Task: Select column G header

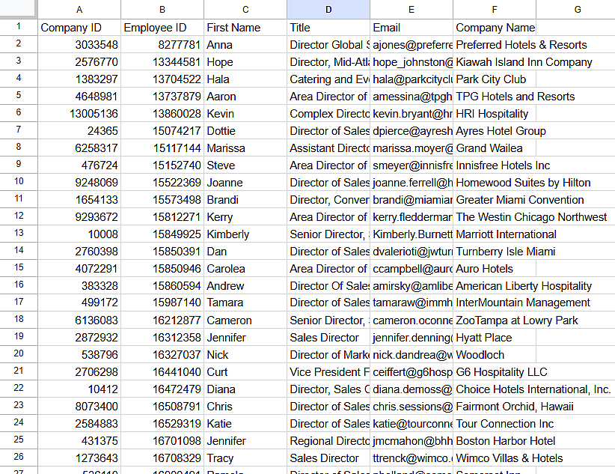Action: [577, 10]
